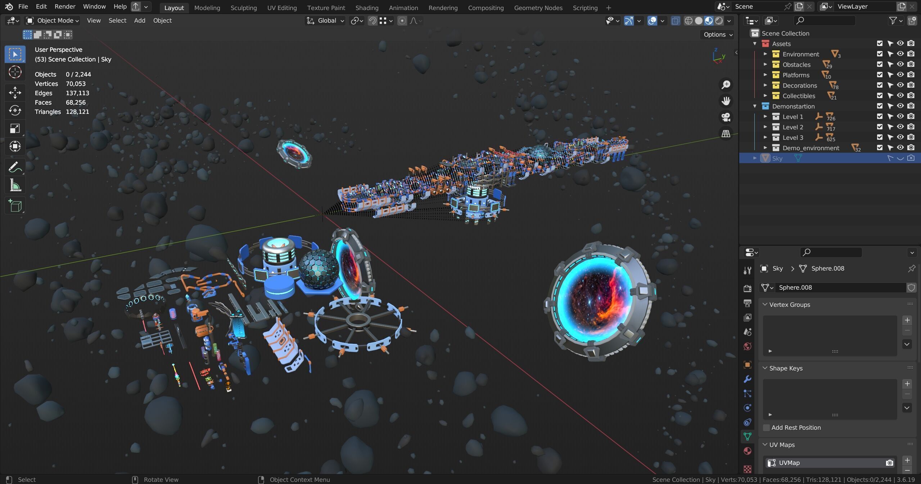Open the Global transform orientation dropdown
Screen dimensions: 921x484
(x=325, y=21)
